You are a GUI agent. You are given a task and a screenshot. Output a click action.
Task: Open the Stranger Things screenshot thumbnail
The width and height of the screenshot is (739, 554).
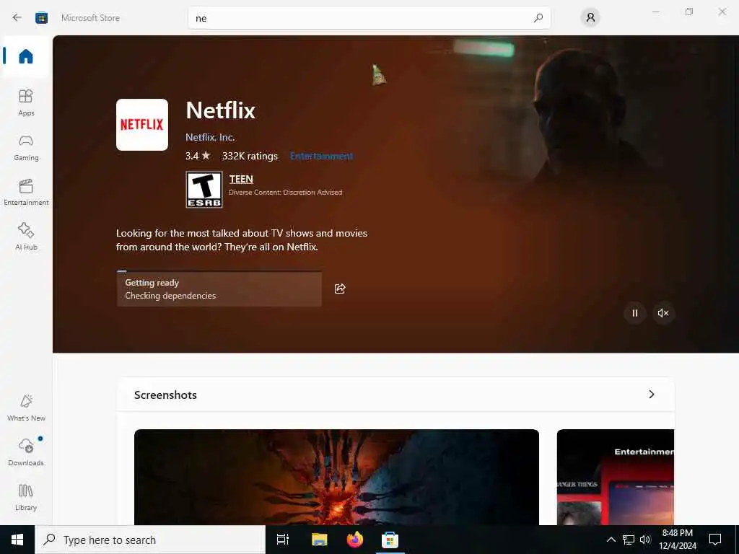pyautogui.click(x=336, y=477)
